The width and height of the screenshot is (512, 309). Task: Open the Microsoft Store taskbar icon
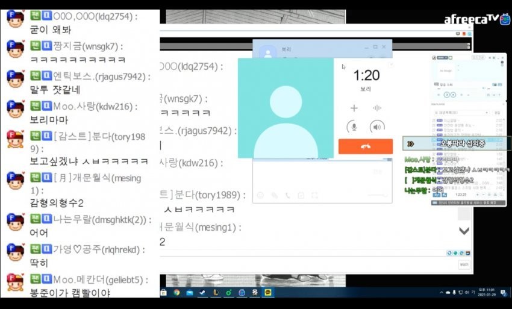[164, 292]
